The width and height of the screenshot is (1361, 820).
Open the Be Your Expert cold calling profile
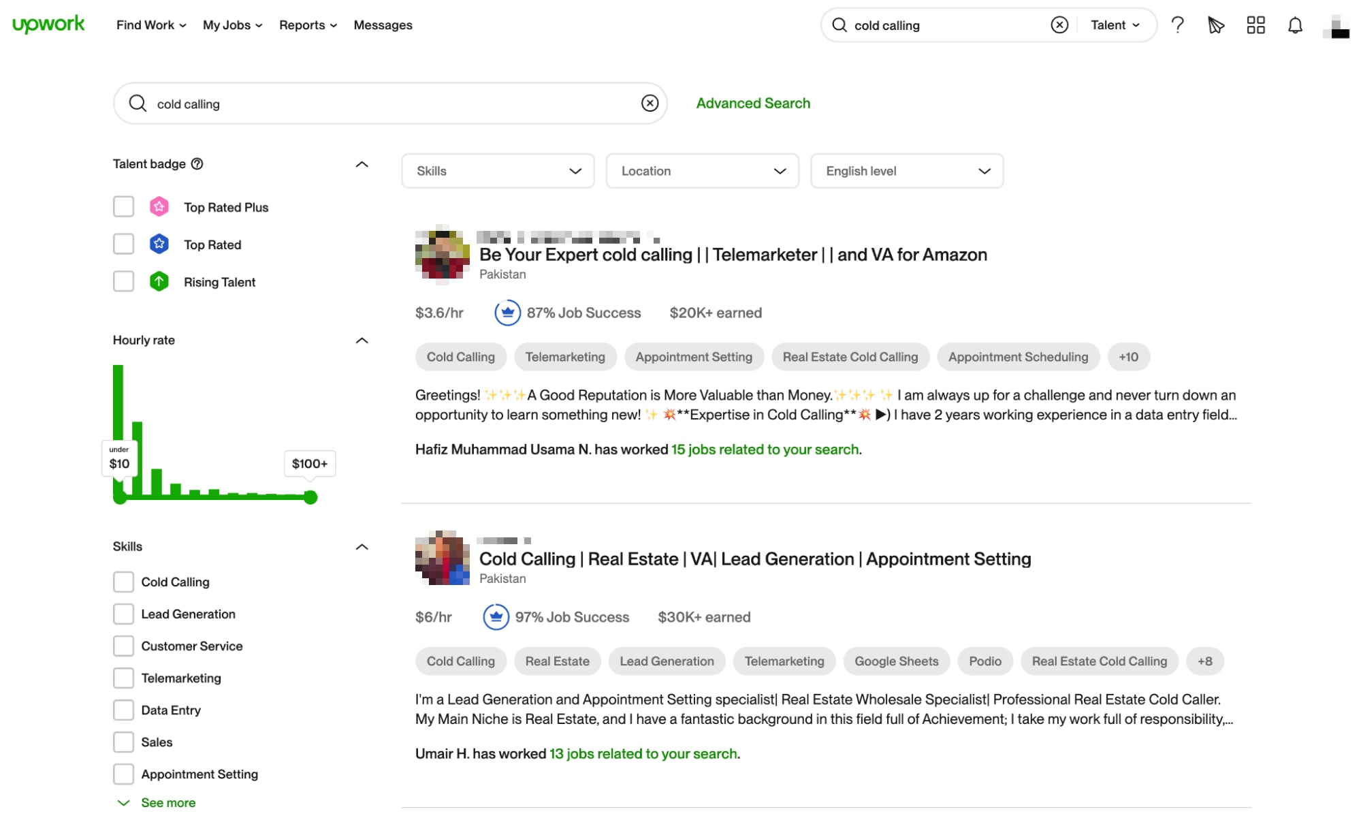(x=733, y=255)
